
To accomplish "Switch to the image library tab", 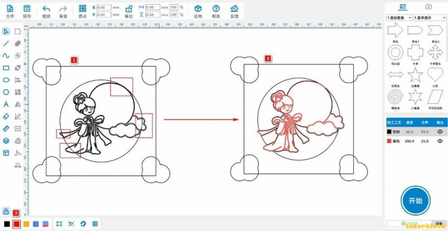I will coord(403,7).
